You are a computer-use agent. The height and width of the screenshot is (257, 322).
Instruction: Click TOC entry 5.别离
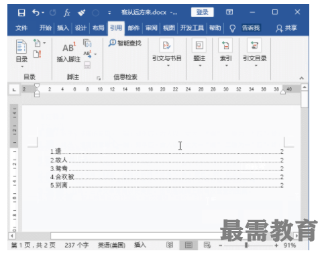167,185
